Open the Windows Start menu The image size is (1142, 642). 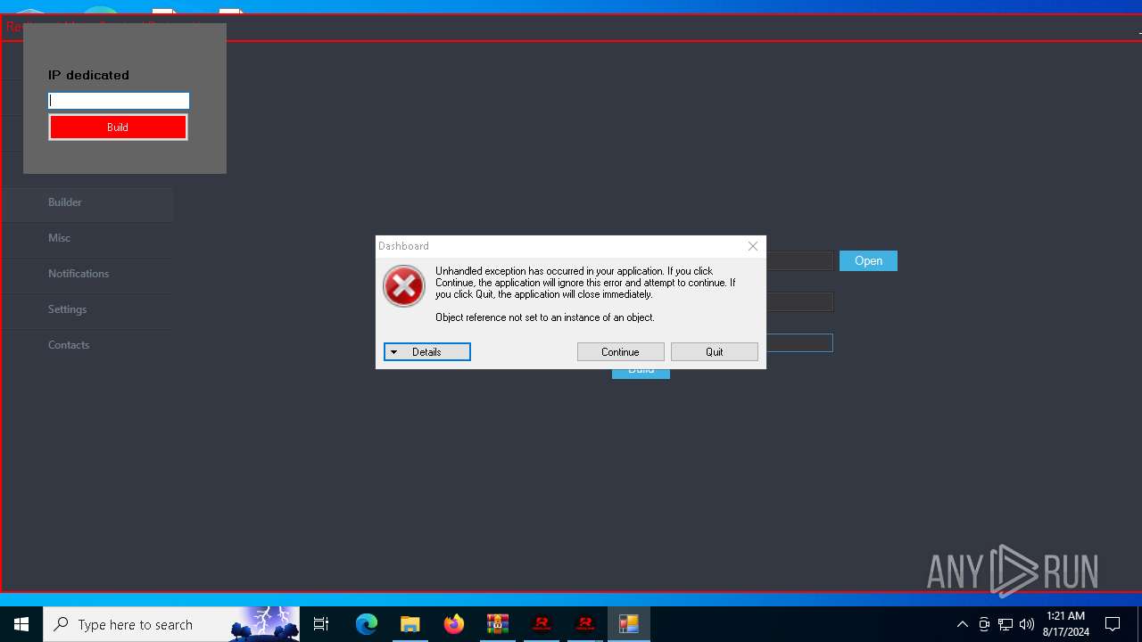coord(21,624)
